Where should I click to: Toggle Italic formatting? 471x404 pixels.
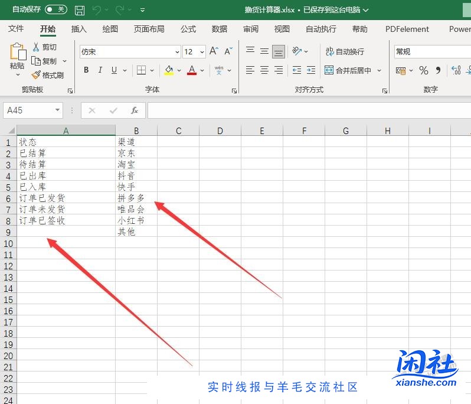click(x=100, y=70)
